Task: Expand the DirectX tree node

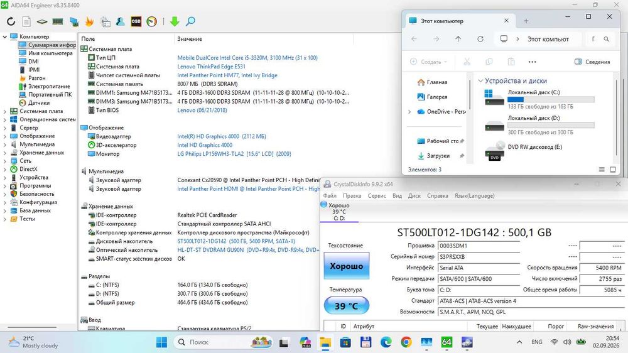Action: (x=5, y=169)
